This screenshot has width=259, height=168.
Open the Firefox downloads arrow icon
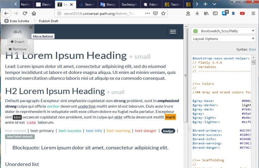[197, 13]
